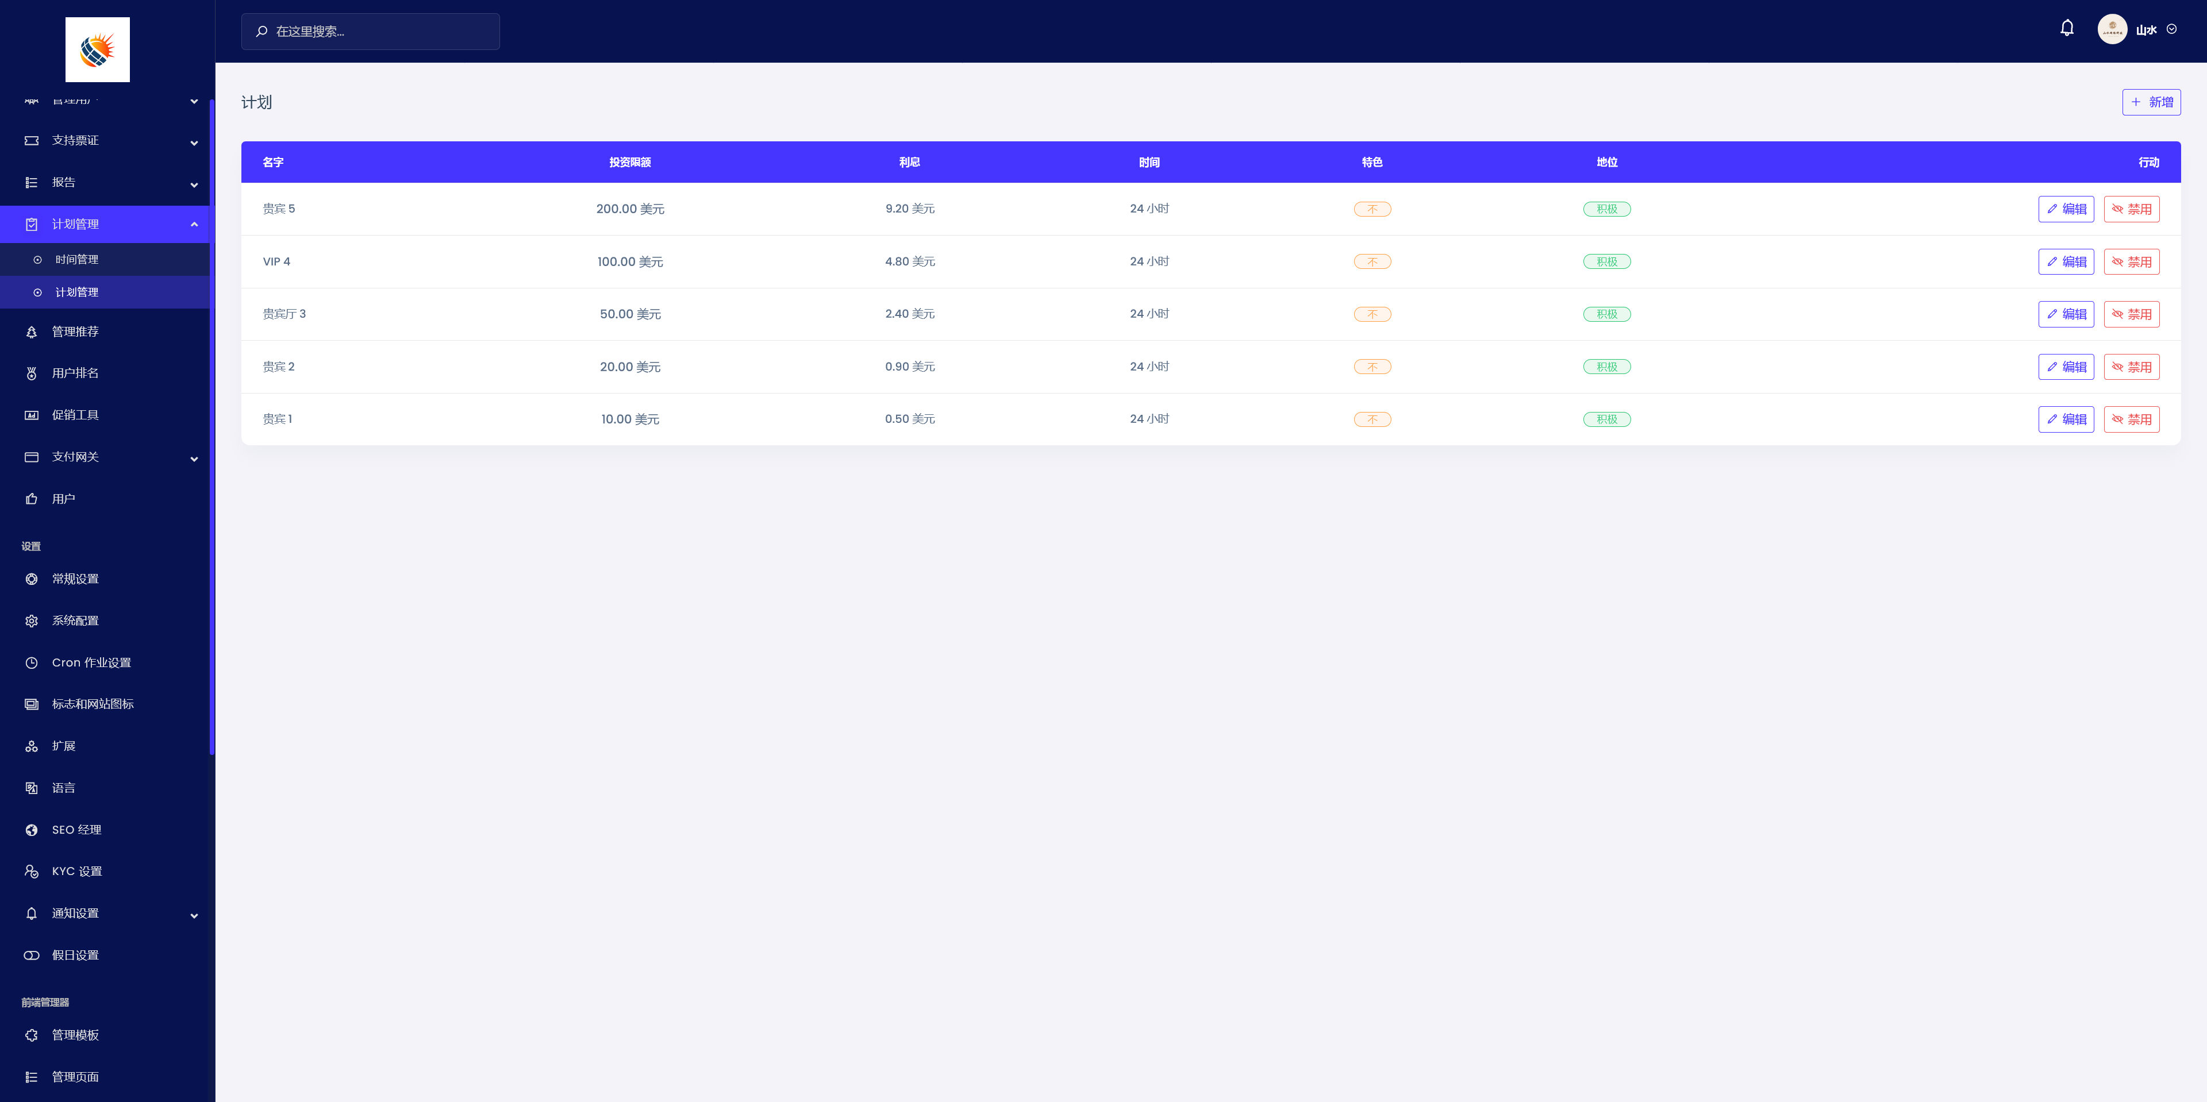Open the 促销工具 menu item
Viewport: 2207px width, 1102px height.
(75, 415)
